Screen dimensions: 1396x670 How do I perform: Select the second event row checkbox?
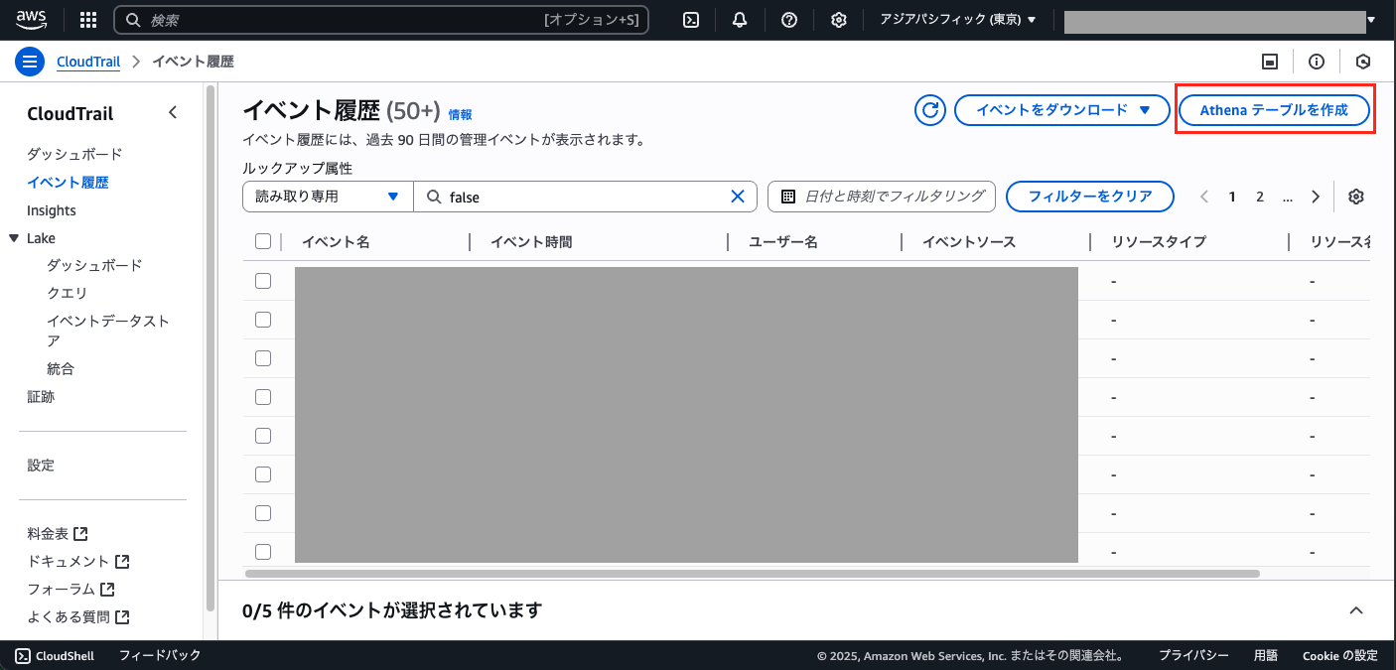coord(263,320)
